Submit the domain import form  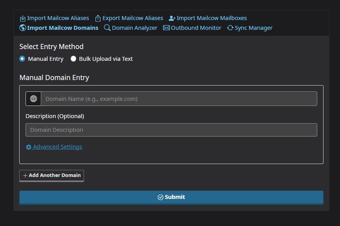171,197
